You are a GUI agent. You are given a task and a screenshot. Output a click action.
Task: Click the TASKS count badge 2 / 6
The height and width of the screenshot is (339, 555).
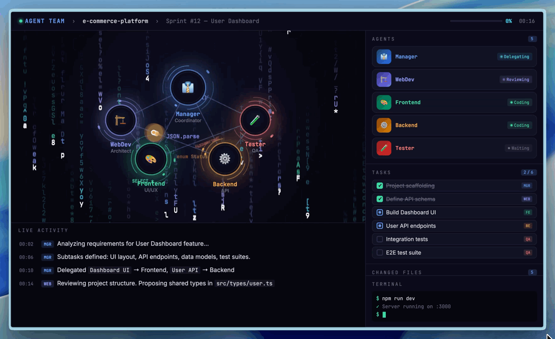529,173
